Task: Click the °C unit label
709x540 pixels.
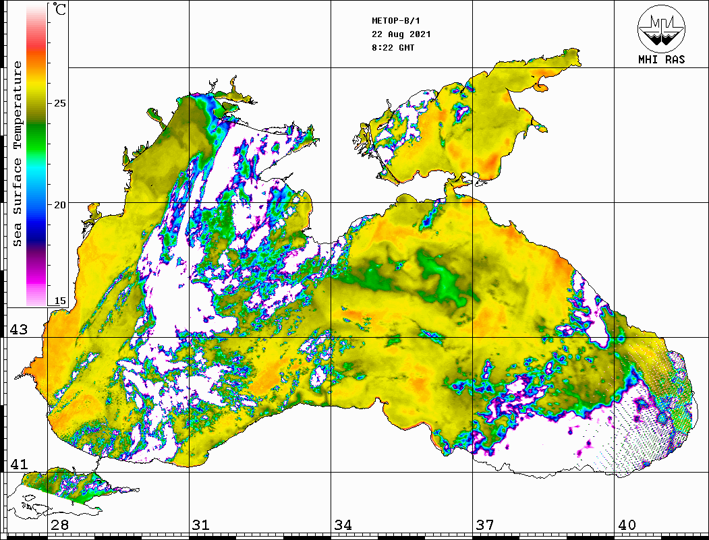Action: (x=60, y=10)
